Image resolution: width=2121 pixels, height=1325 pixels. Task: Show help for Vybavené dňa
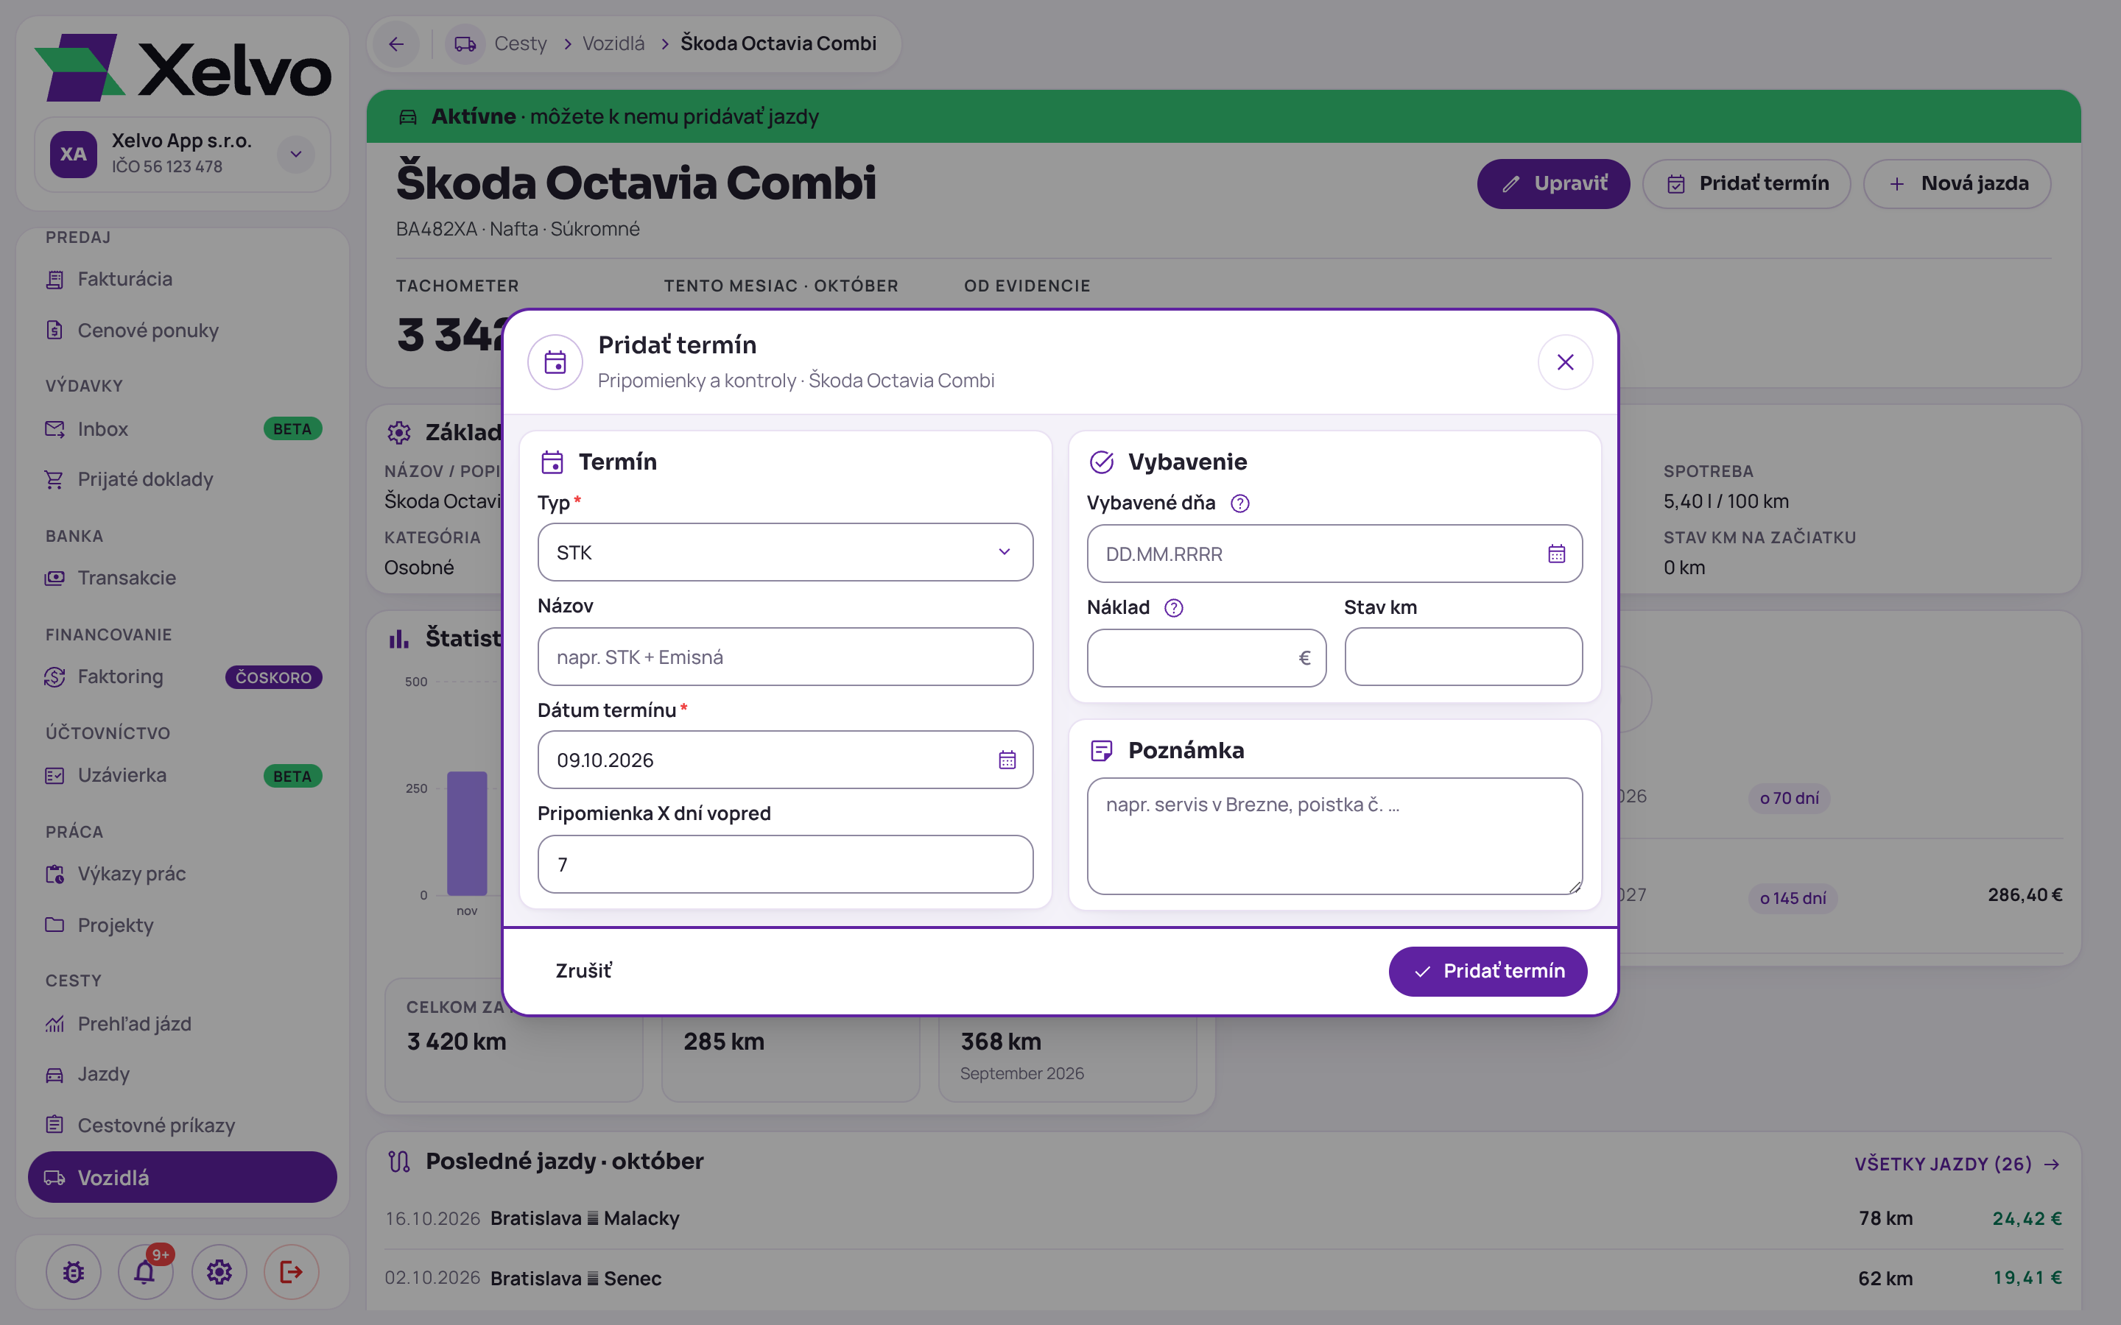pos(1239,503)
